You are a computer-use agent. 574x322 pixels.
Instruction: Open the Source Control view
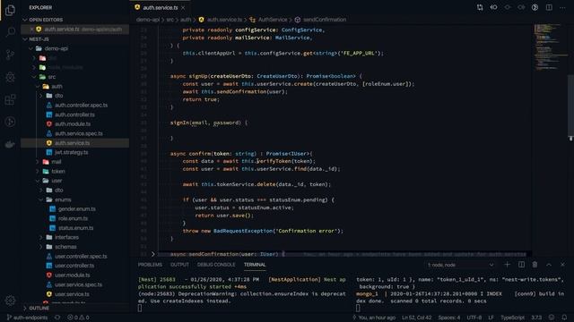tap(10, 55)
